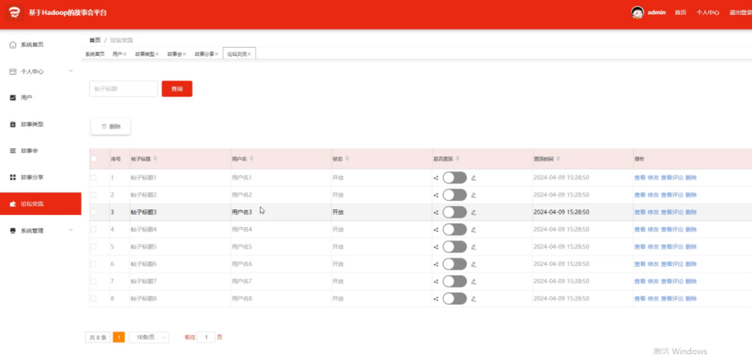Viewport: 752px width, 355px height.
Task: Check the checkbox for row 7
Action: [94, 281]
